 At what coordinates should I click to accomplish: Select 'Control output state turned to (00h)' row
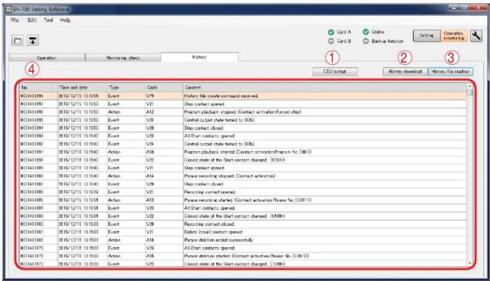pos(243,120)
